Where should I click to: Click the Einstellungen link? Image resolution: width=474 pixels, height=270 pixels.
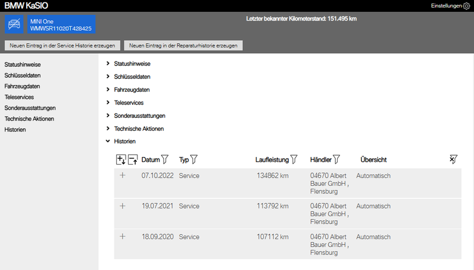(446, 6)
